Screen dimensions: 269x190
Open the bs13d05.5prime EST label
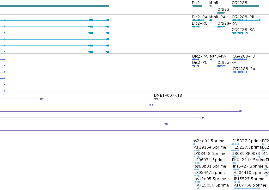click(x=210, y=179)
